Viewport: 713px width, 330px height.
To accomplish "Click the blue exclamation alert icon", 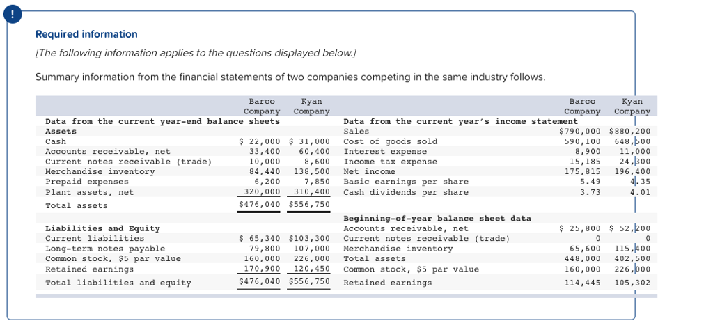I will click(x=12, y=15).
